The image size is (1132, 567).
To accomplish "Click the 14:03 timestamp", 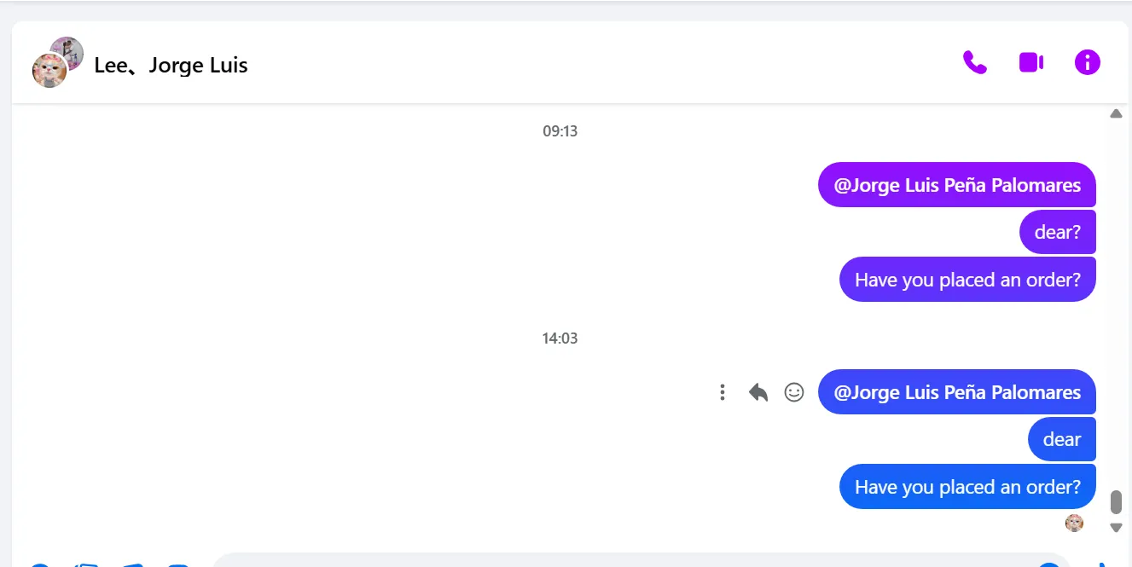I will point(560,338).
